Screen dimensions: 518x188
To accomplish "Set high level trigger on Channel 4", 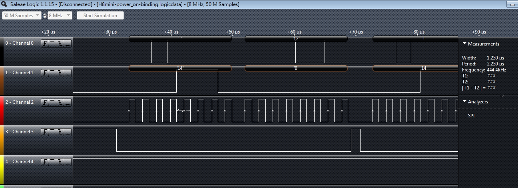I will pos(52,162).
